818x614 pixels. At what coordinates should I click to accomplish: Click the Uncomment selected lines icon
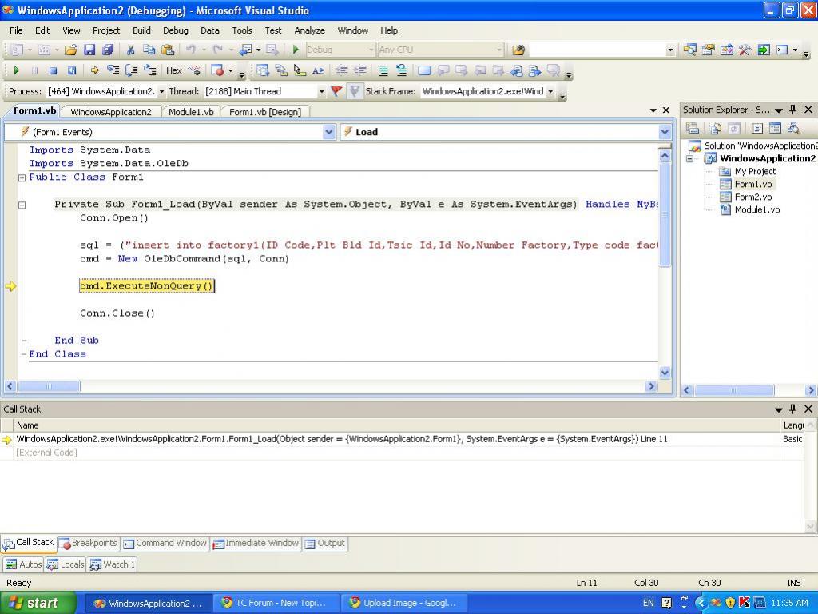tap(401, 70)
